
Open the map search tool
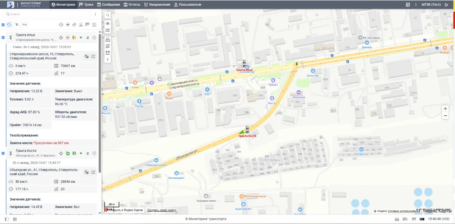coord(108,15)
